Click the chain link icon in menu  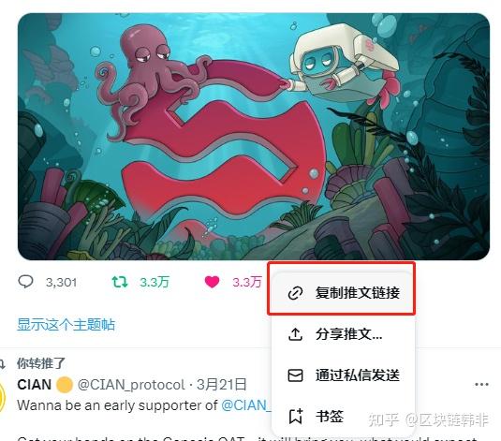click(295, 293)
